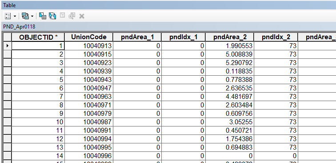Click OBJECTID cell with value 7

tap(38, 97)
